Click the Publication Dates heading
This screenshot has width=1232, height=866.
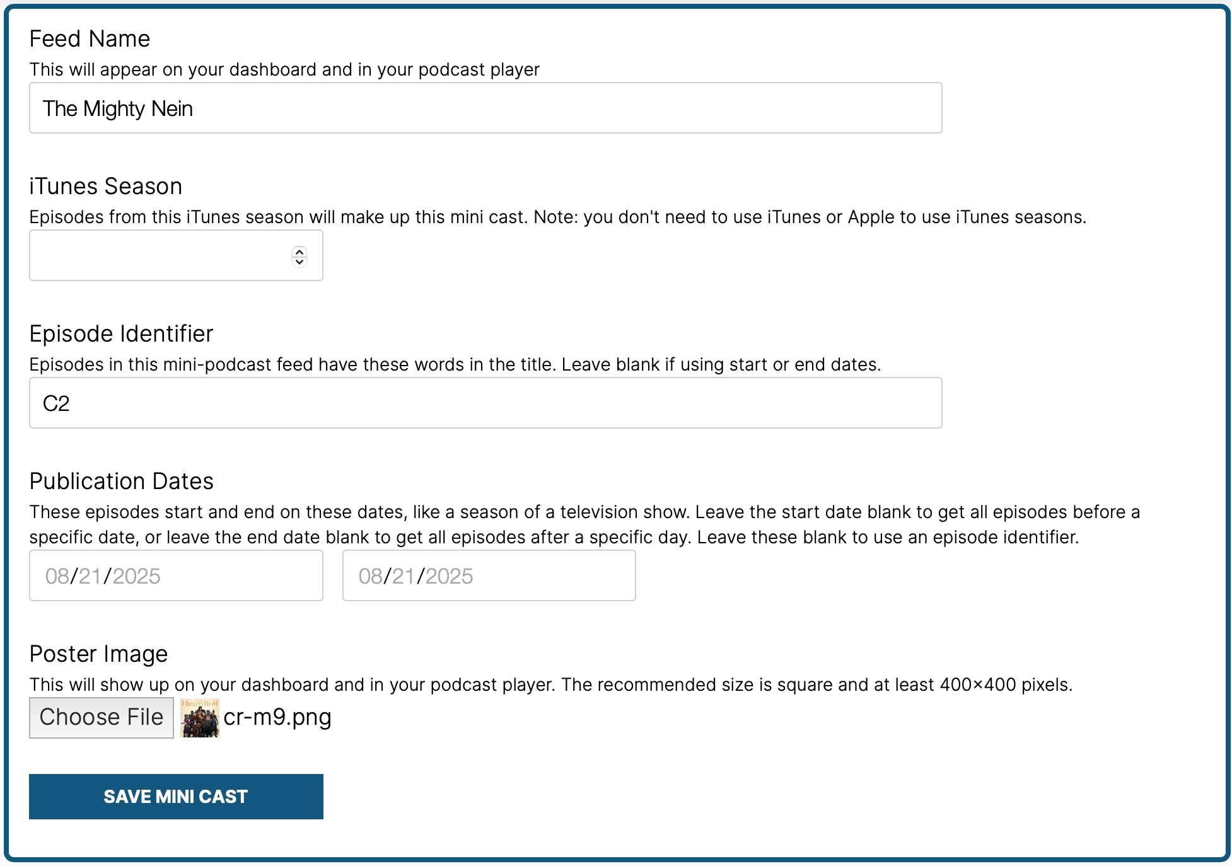coord(121,481)
